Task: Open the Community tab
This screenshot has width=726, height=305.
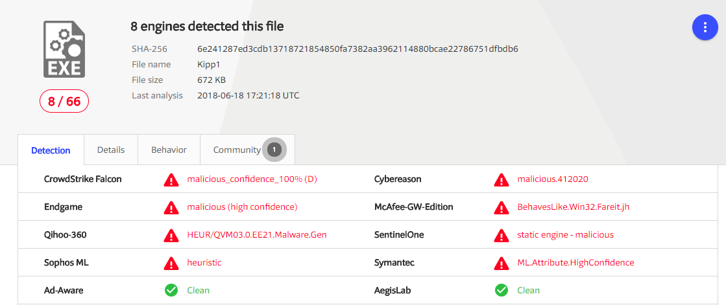Action: pyautogui.click(x=247, y=150)
